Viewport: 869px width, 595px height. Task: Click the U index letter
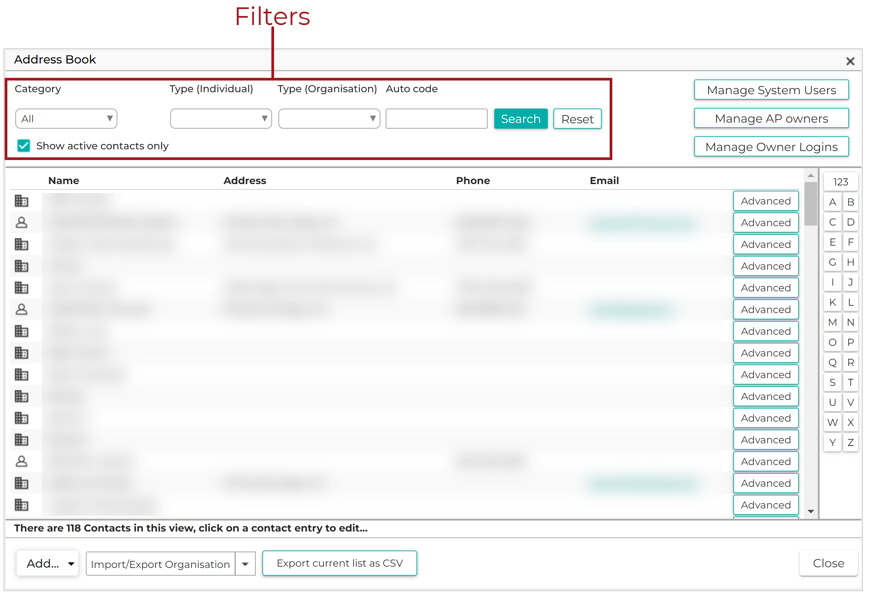pyautogui.click(x=832, y=403)
